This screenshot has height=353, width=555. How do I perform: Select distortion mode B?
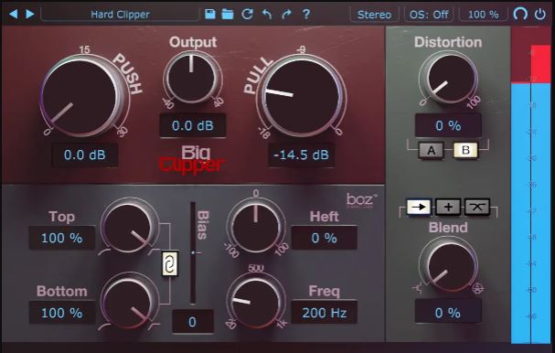(465, 150)
